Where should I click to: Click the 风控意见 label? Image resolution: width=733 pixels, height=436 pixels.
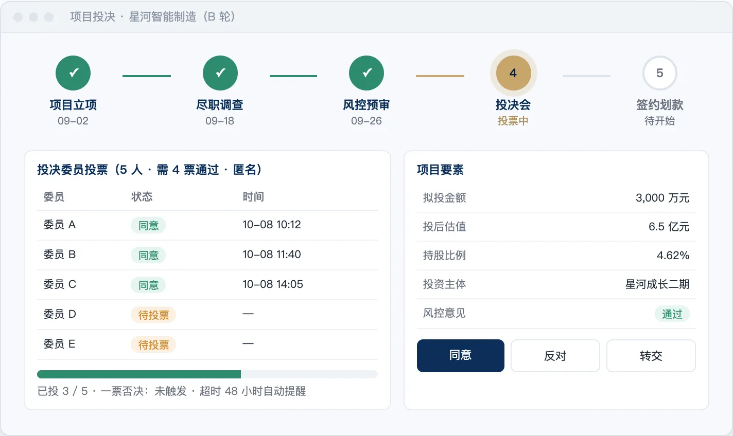pos(445,313)
